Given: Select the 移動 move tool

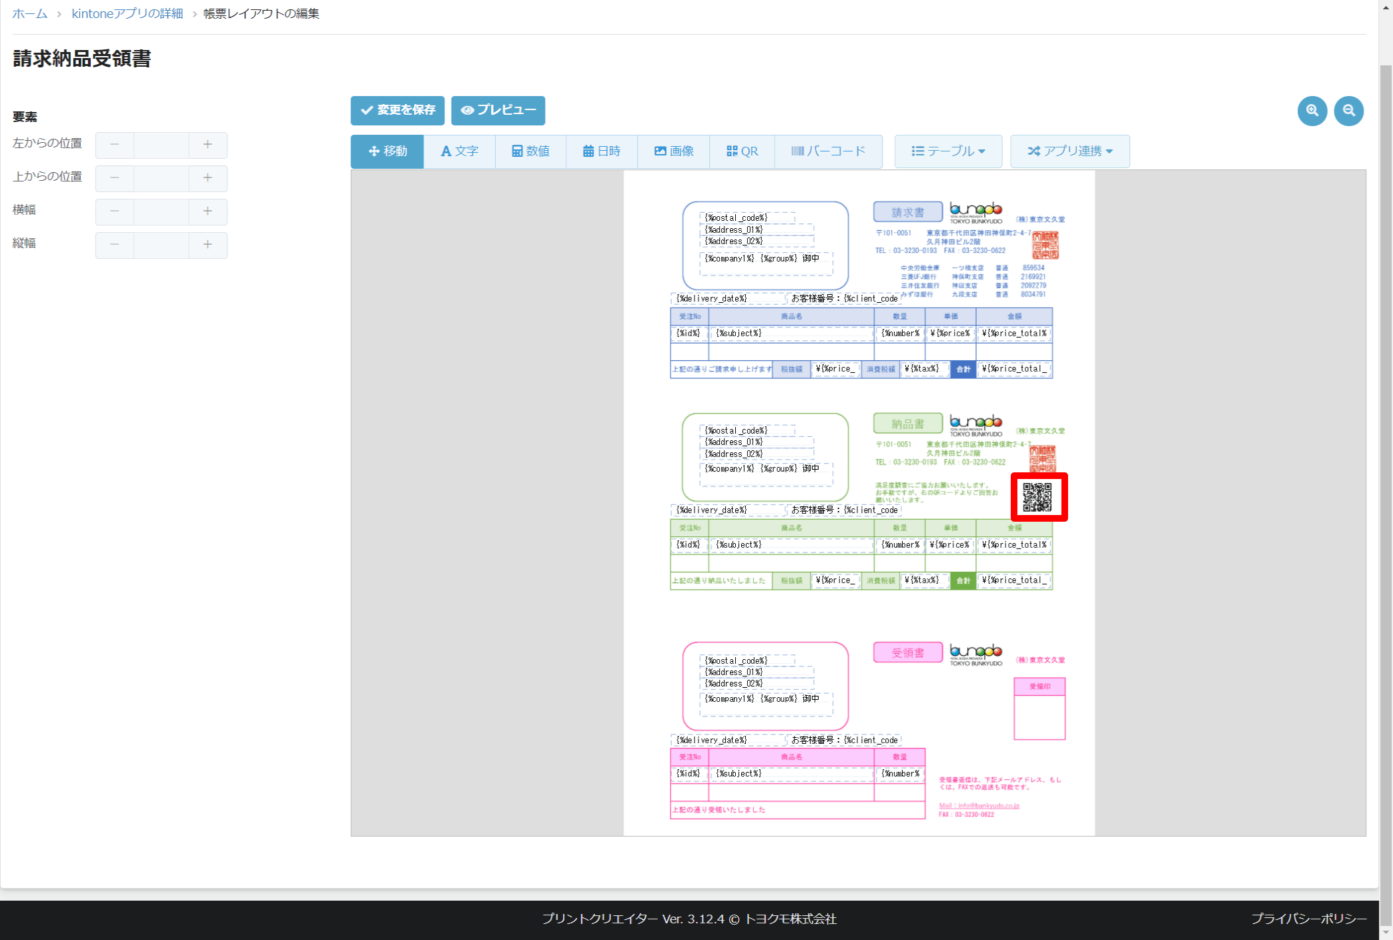Looking at the screenshot, I should tap(388, 151).
